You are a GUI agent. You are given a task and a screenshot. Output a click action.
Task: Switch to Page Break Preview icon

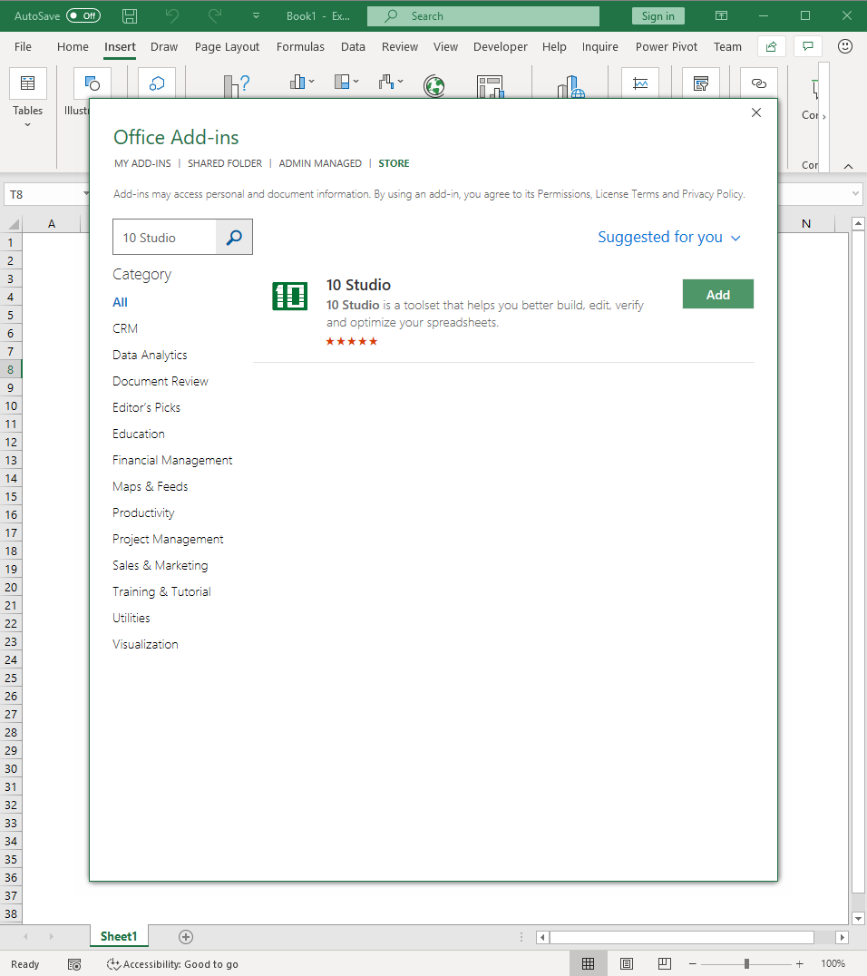pos(664,963)
